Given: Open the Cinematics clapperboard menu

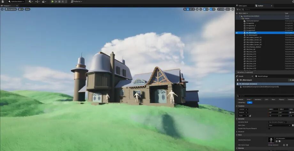Looking at the screenshot, I should tap(44, 2).
